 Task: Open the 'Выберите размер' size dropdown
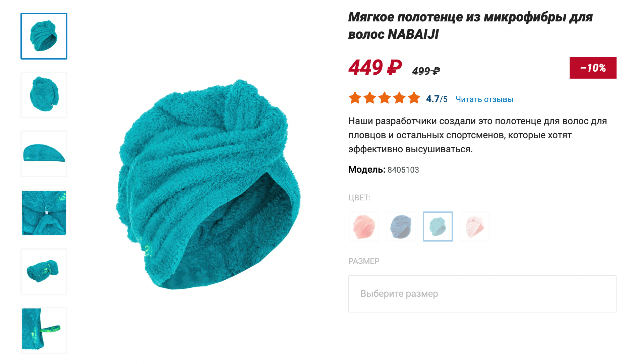coord(482,294)
